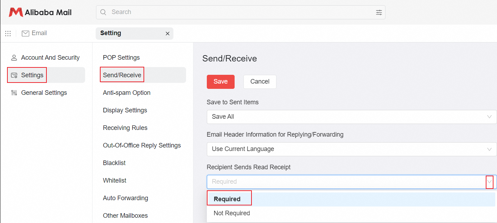
Task: Open Anti-spam Option
Action: [127, 93]
